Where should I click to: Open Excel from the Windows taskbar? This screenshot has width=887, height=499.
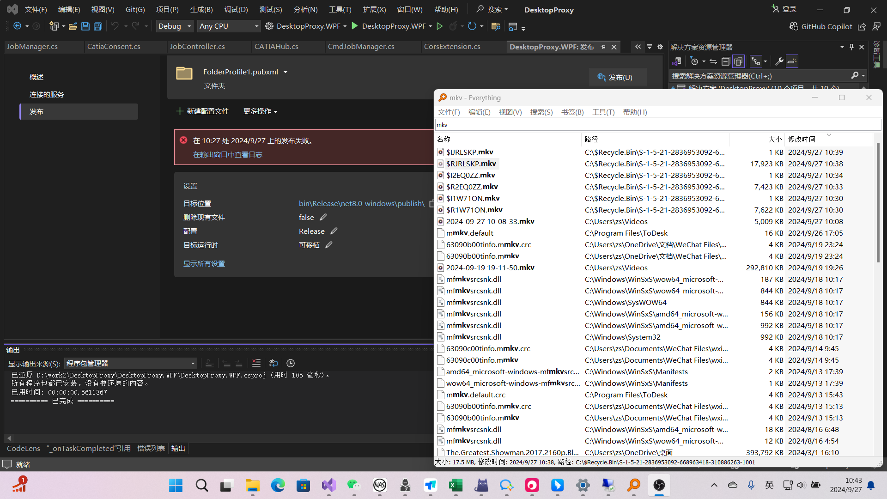point(456,485)
